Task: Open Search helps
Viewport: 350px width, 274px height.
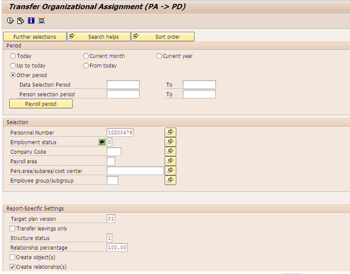Action: tap(99, 37)
